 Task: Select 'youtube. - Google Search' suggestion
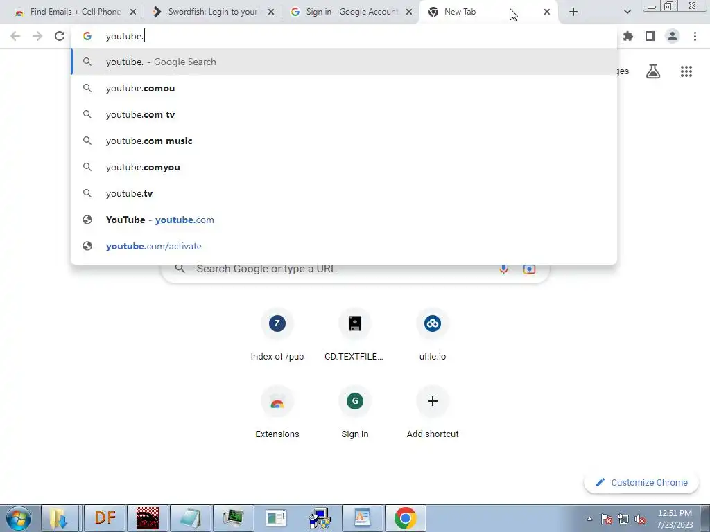[x=344, y=62]
